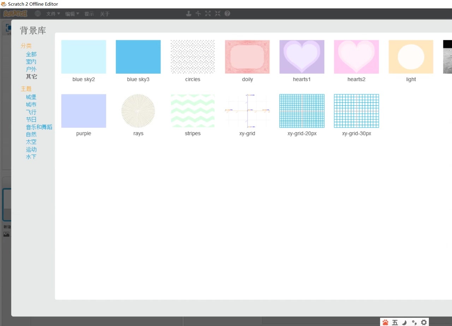
Task: Toggle the moon icon in input bar
Action: pos(405,322)
